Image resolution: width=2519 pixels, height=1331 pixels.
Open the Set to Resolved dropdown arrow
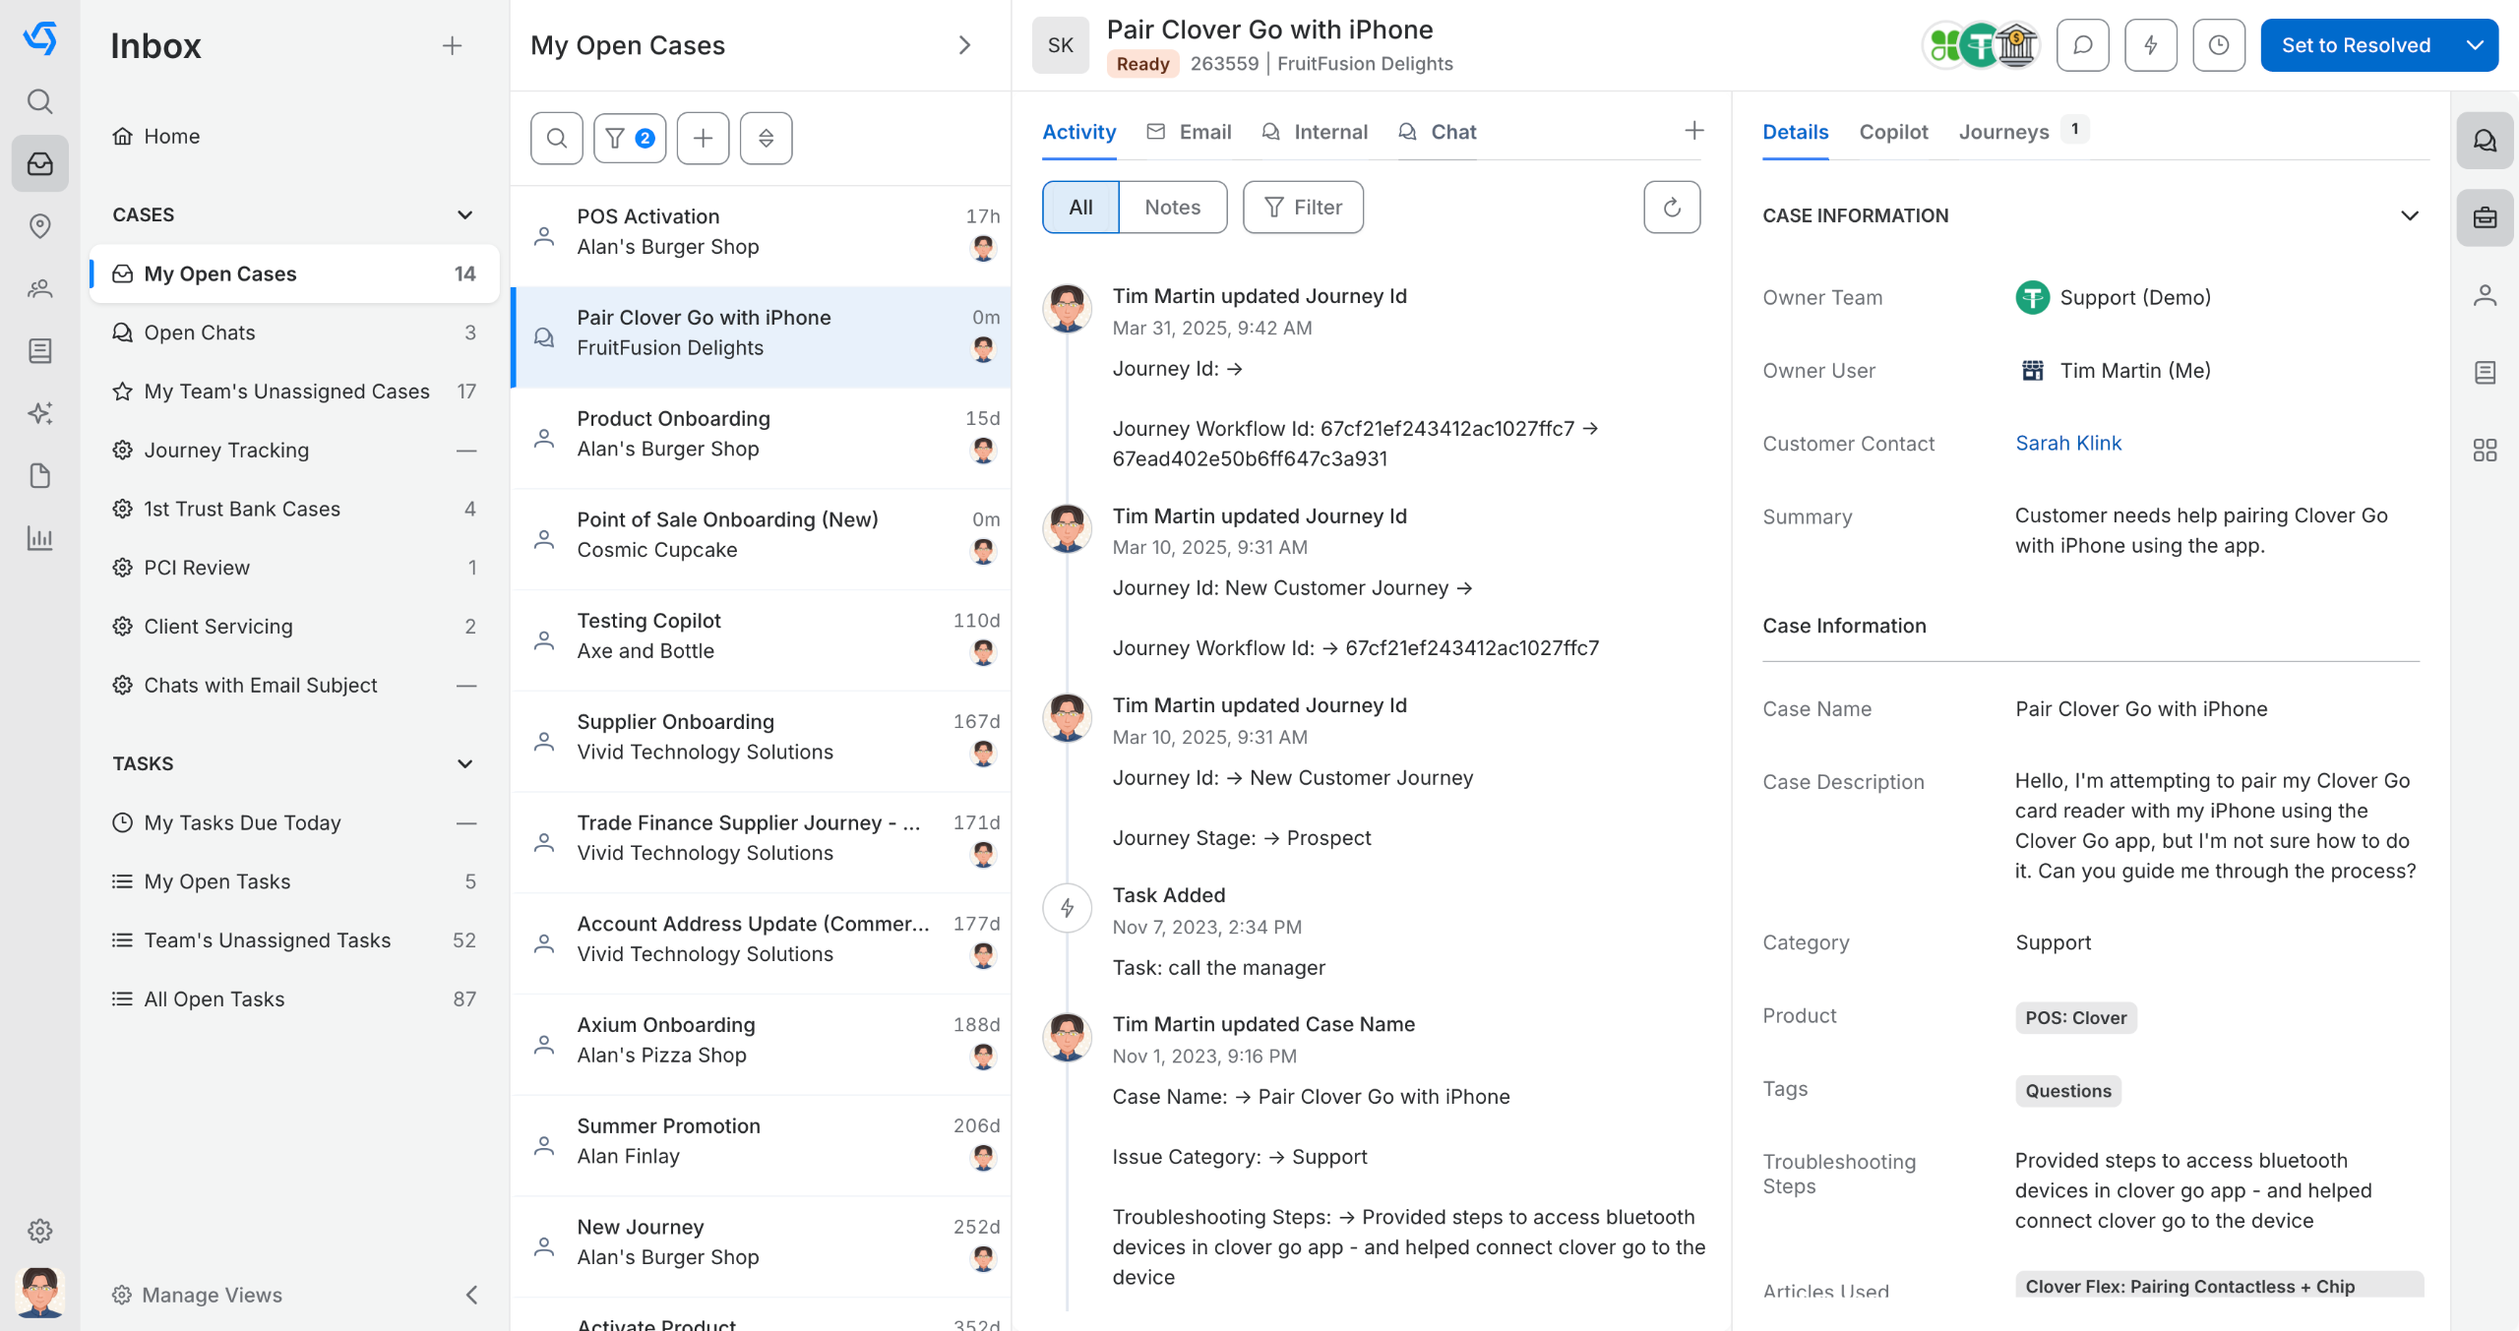coord(2474,45)
